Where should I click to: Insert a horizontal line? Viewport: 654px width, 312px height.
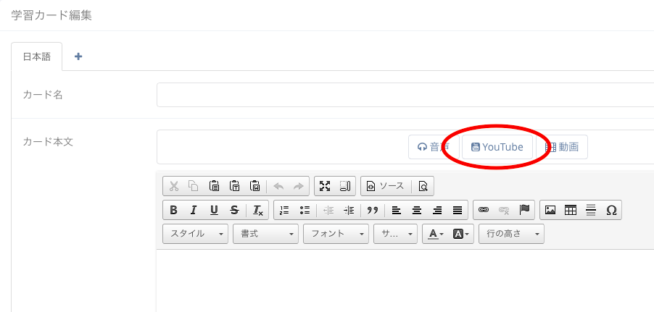[x=591, y=211]
